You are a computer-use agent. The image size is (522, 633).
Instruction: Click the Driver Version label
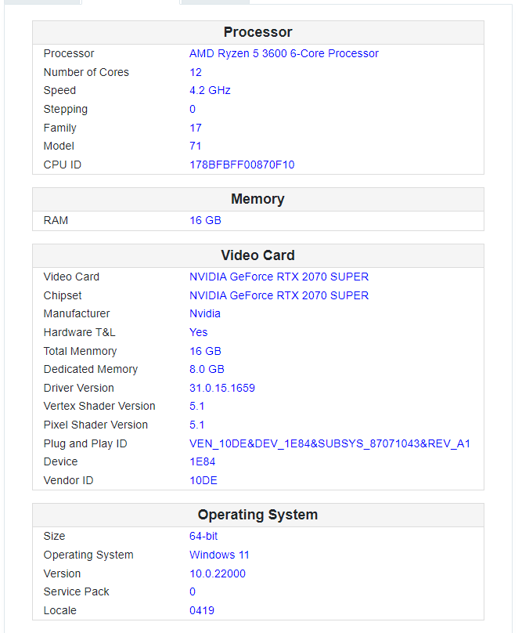point(79,388)
